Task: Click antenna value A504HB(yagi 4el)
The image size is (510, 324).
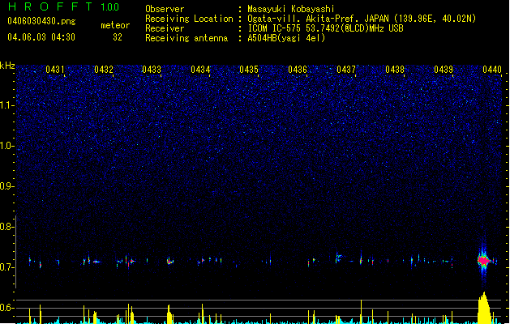Action: (x=286, y=38)
